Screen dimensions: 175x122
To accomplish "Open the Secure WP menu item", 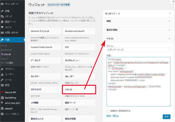I will click(11, 92).
